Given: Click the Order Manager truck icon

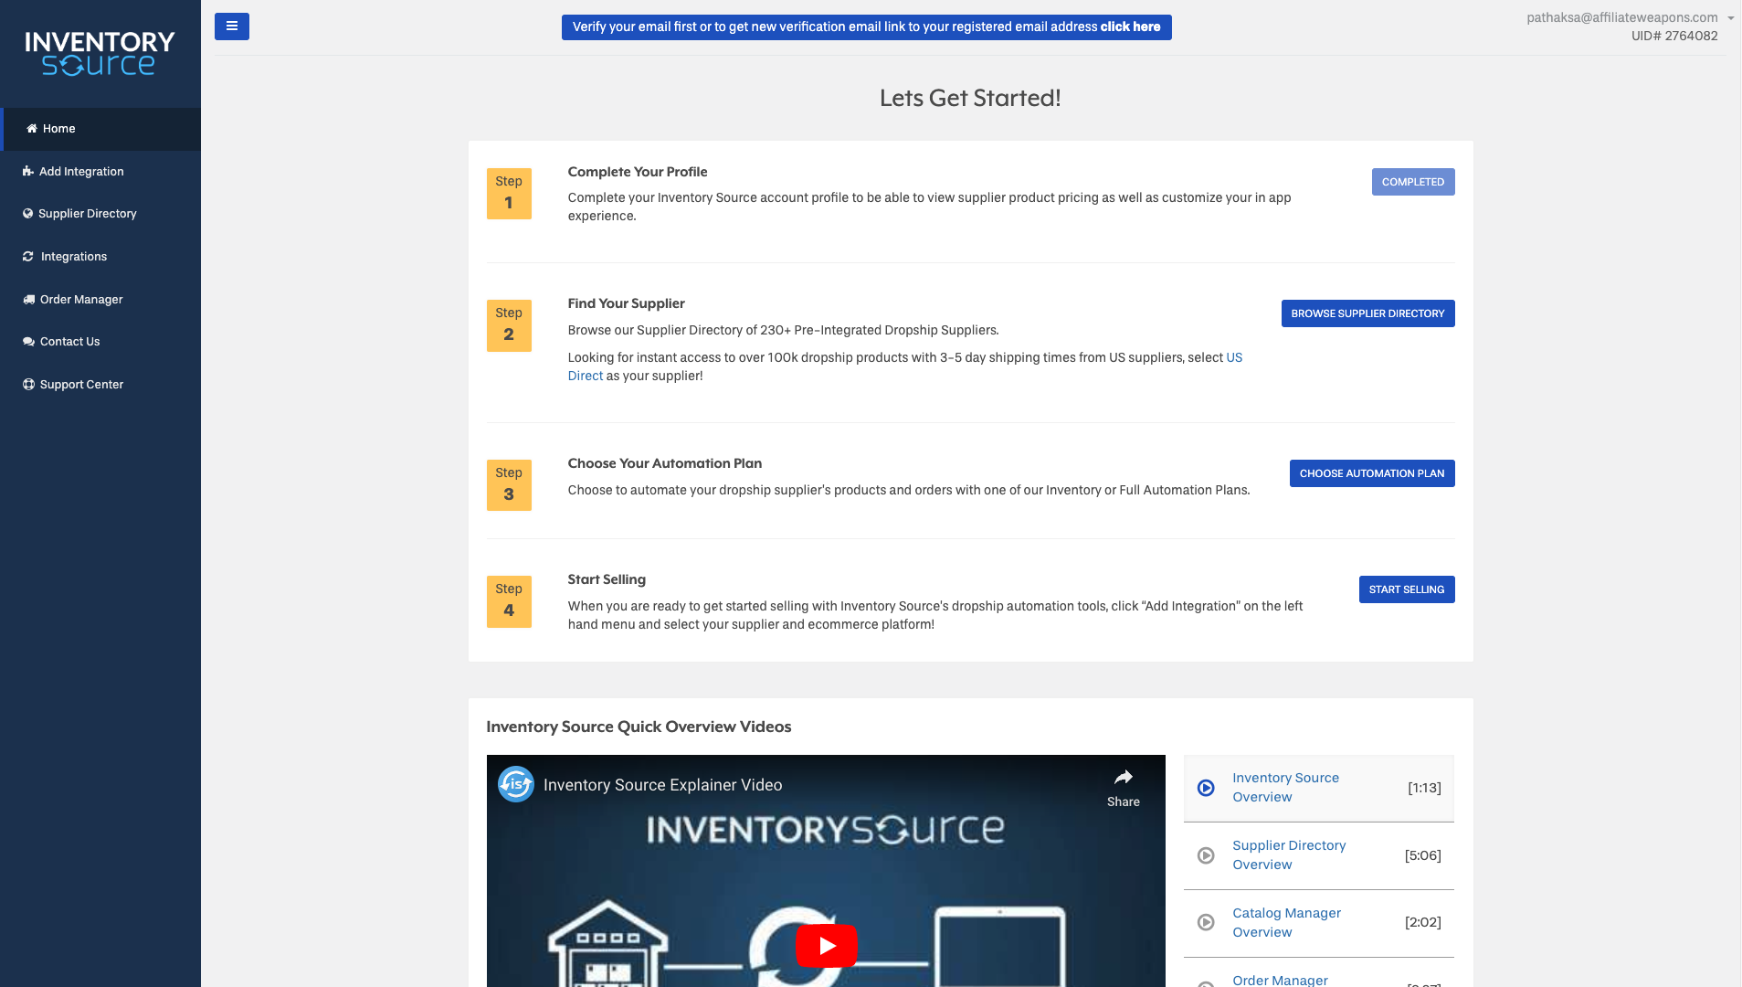Looking at the screenshot, I should 29,300.
